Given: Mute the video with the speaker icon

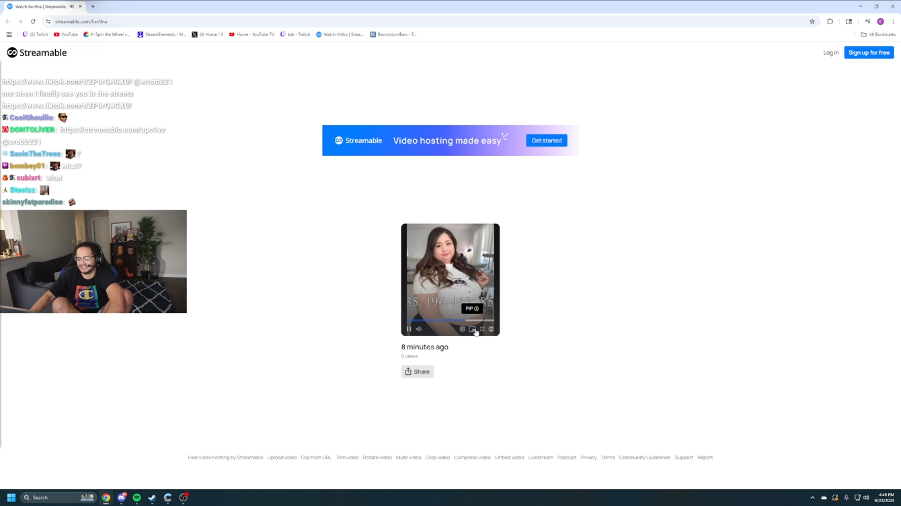Looking at the screenshot, I should coord(418,329).
